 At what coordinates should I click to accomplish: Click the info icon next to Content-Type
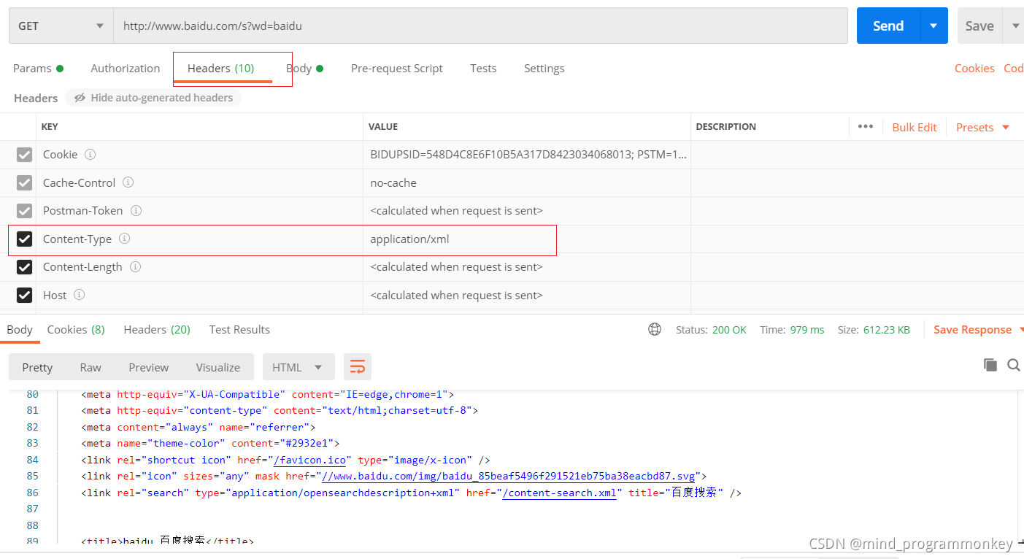pos(124,239)
